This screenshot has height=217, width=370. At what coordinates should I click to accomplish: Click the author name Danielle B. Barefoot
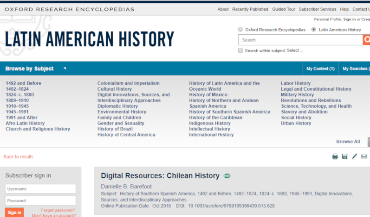click(126, 186)
